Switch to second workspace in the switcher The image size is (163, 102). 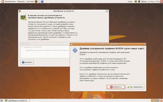(157, 100)
